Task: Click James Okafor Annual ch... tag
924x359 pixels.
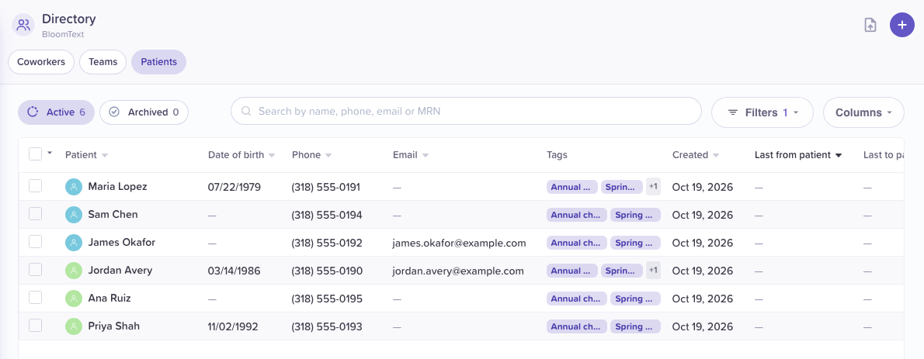Action: [x=577, y=243]
